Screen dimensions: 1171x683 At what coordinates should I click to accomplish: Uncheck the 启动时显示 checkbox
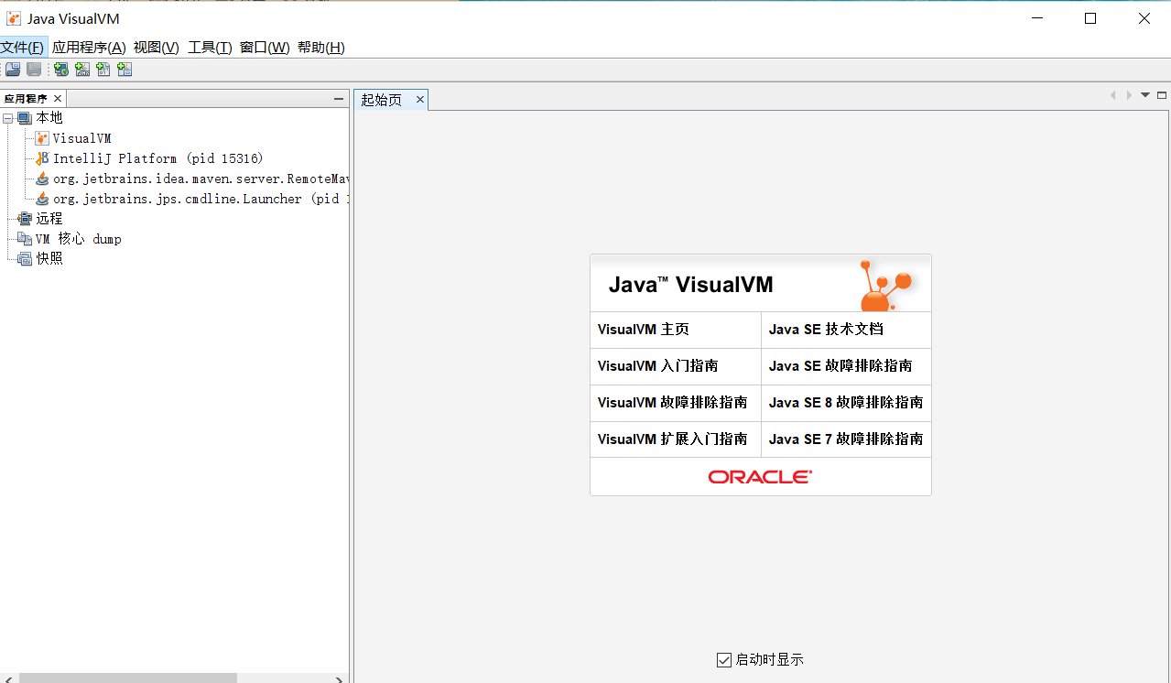coord(723,659)
